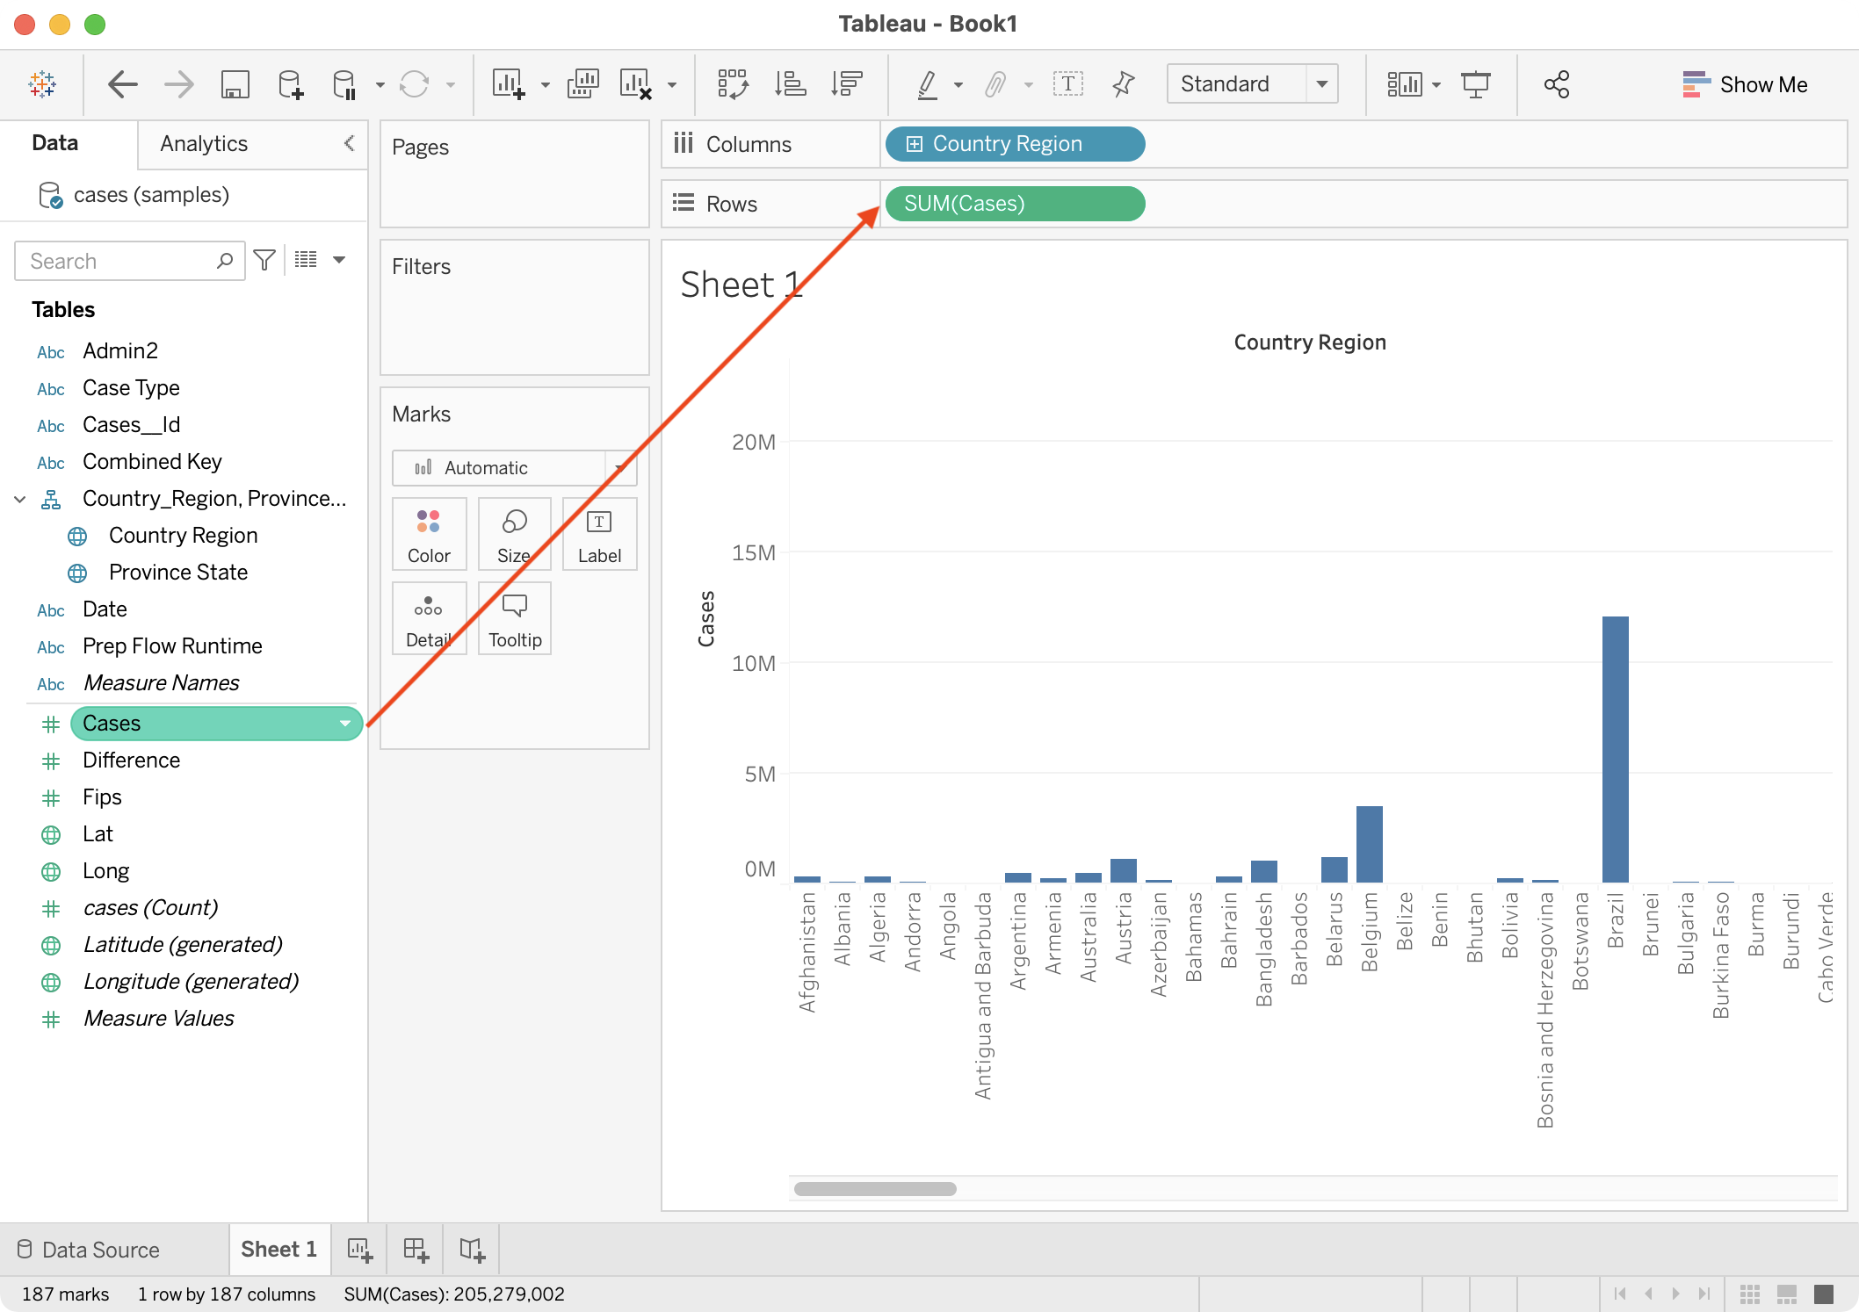Click the Swap Rows and Columns icon

[733, 84]
